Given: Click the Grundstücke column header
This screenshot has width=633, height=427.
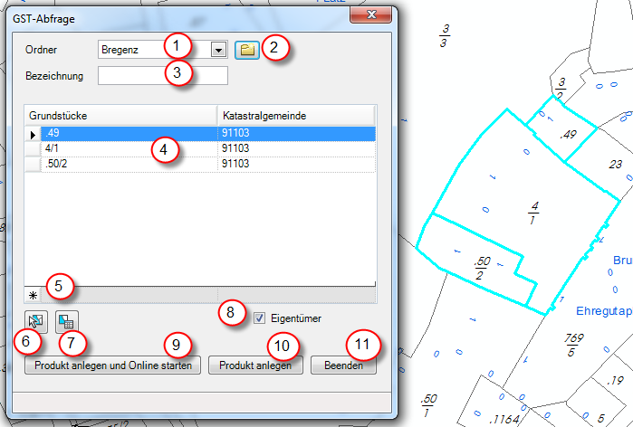Looking at the screenshot, I should 122,116.
